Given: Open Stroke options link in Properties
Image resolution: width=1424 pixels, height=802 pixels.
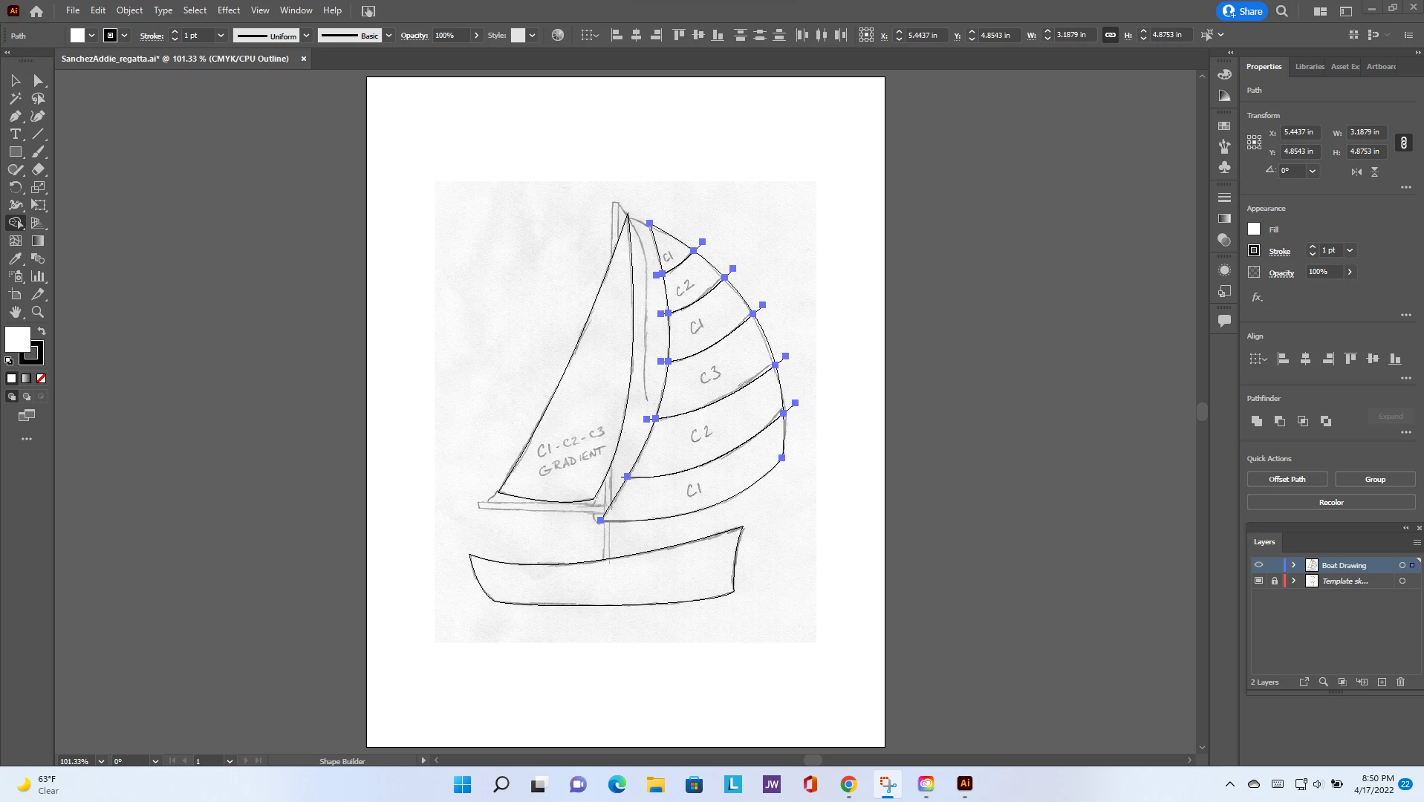Looking at the screenshot, I should 1279,252.
